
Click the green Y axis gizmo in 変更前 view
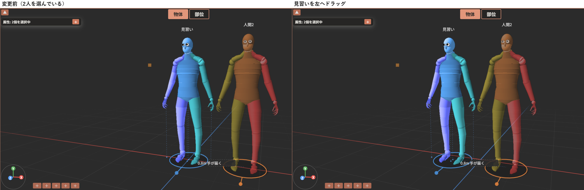13,169
